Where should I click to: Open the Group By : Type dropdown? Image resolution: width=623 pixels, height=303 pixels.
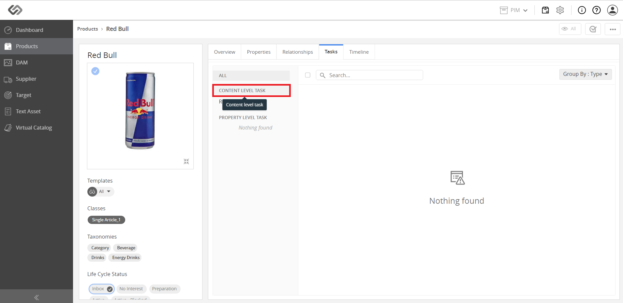pyautogui.click(x=586, y=74)
